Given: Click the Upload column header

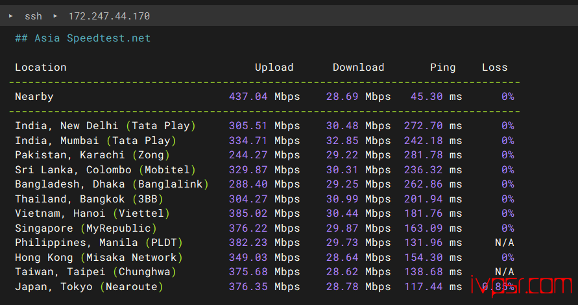Looking at the screenshot, I should (x=274, y=67).
